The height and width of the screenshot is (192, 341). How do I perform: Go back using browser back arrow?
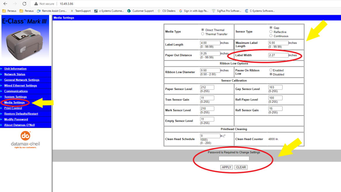pos(5,4)
